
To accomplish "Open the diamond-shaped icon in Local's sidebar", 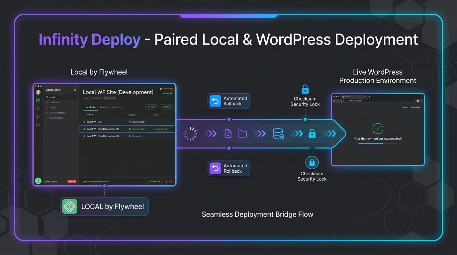I will [x=38, y=108].
